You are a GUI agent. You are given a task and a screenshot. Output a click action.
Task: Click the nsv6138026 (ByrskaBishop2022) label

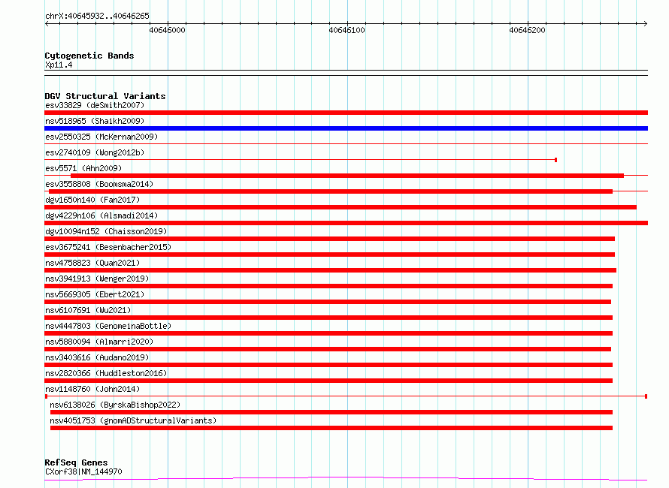coord(115,405)
